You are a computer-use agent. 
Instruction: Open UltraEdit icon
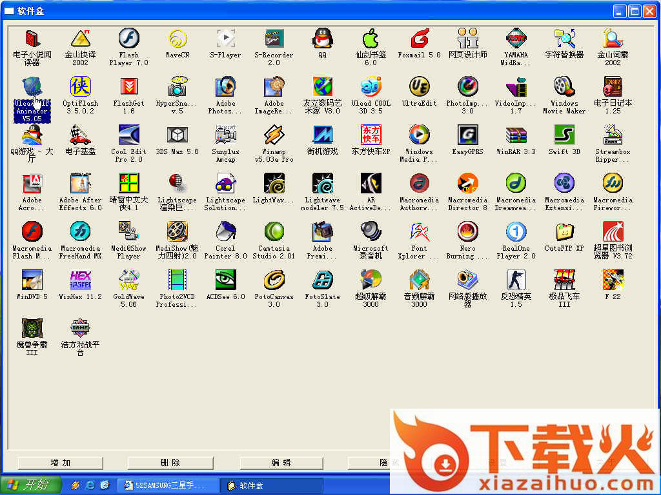[419, 87]
